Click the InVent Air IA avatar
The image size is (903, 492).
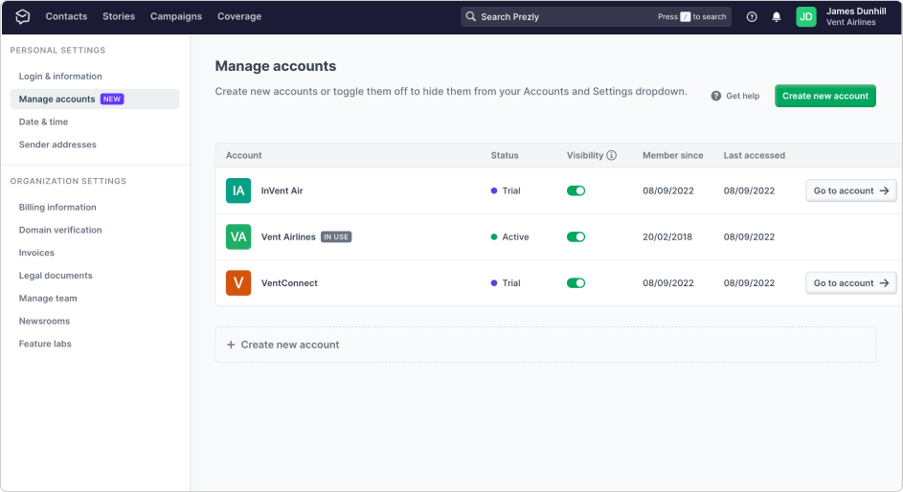click(x=238, y=190)
